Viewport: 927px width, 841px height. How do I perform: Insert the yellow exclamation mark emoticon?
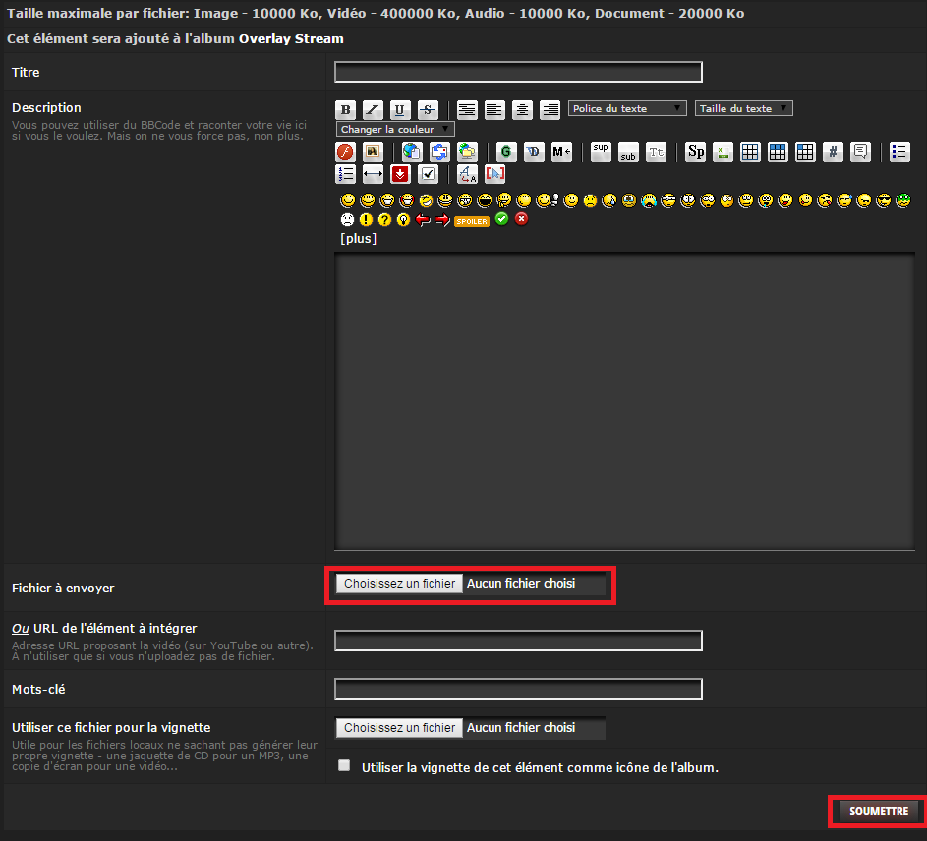366,220
